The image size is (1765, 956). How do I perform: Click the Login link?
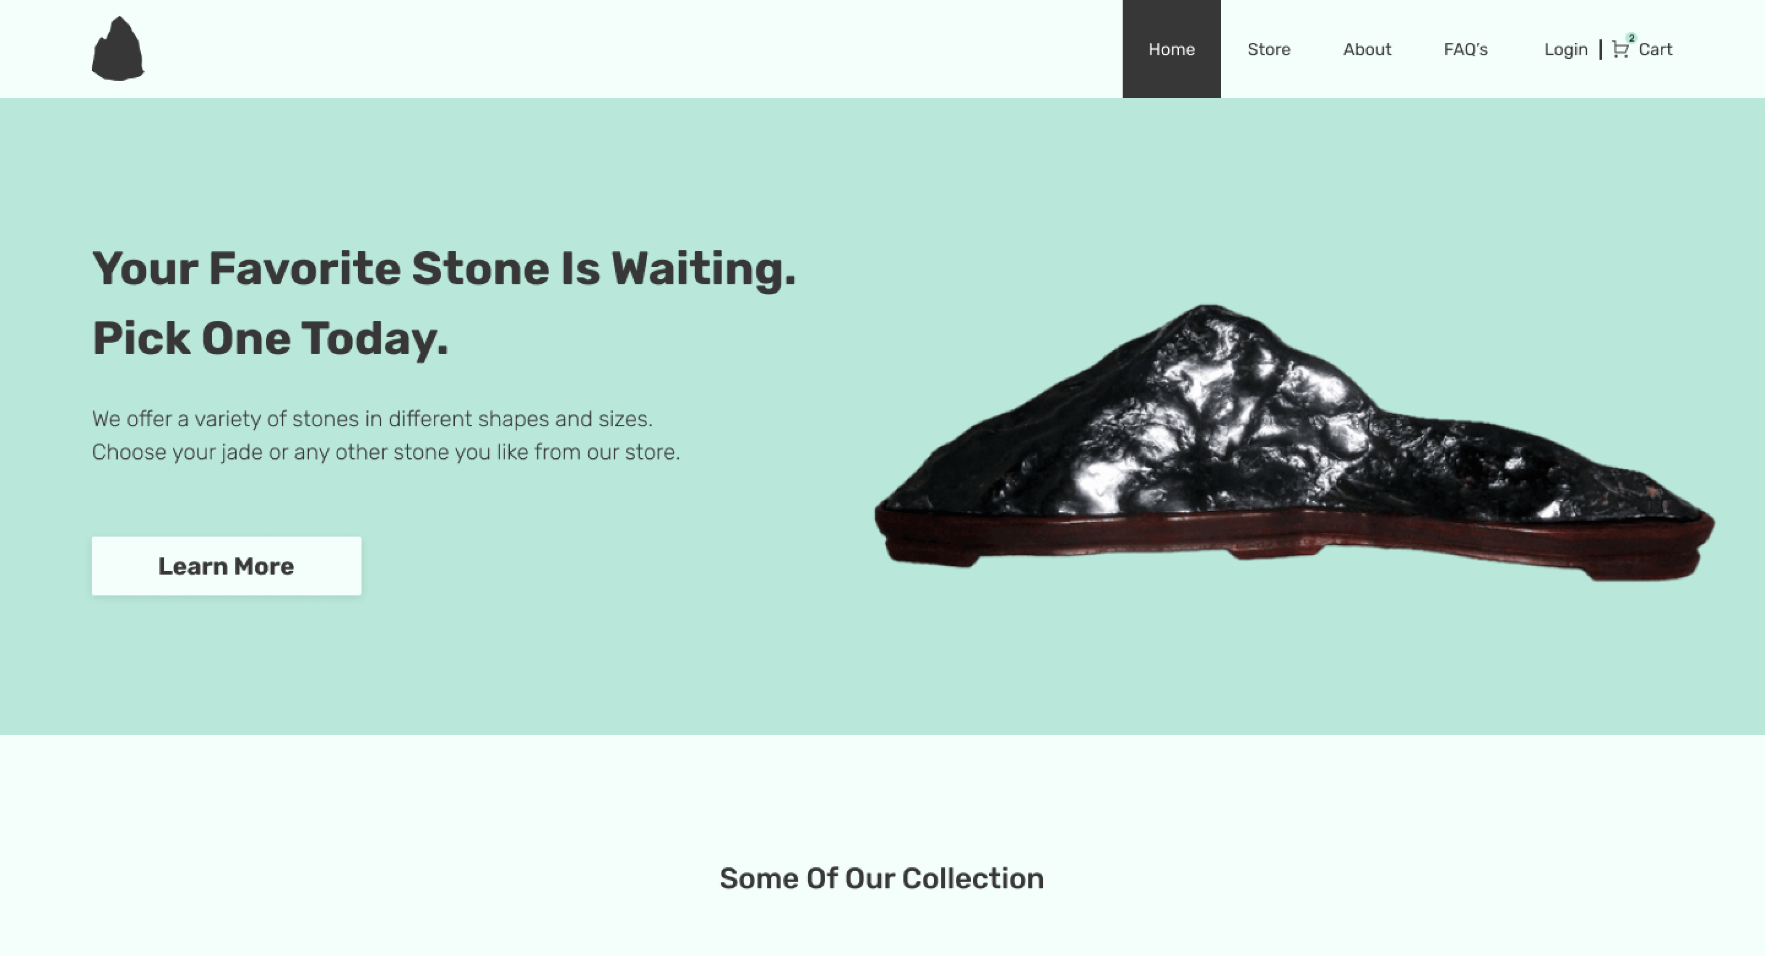[1566, 49]
